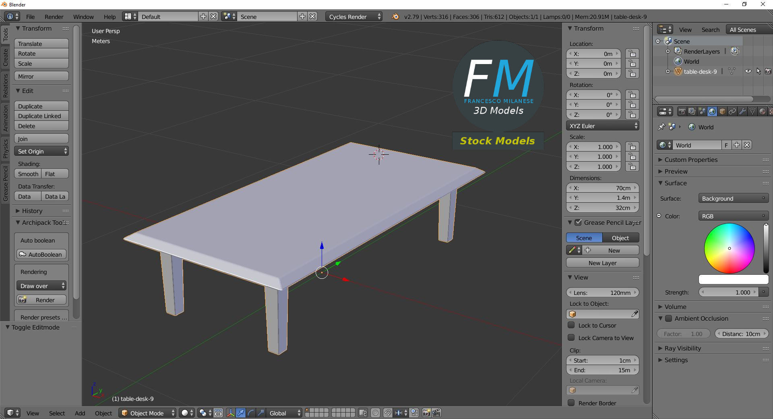
Task: Select the rotate manipulator arc icon
Action: click(251, 413)
